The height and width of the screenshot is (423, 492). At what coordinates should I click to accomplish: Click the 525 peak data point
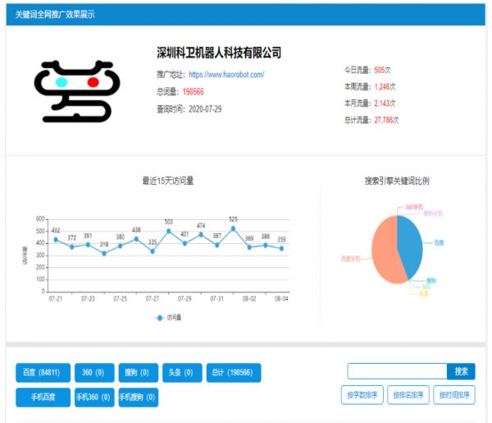(x=233, y=228)
